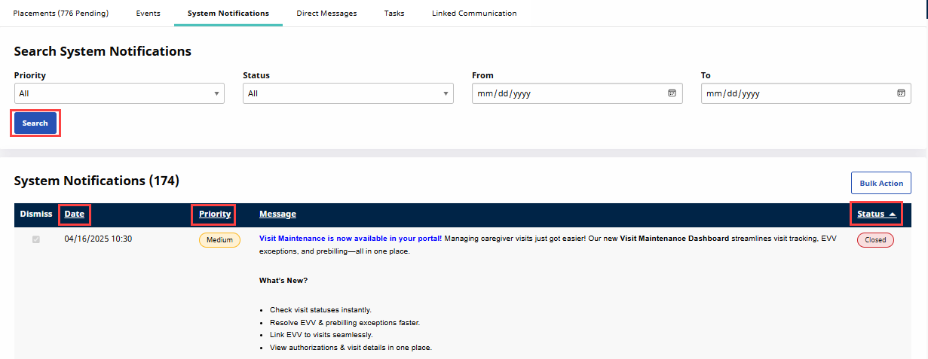The height and width of the screenshot is (359, 928).
Task: Click the To date input field
Action: tap(795, 93)
